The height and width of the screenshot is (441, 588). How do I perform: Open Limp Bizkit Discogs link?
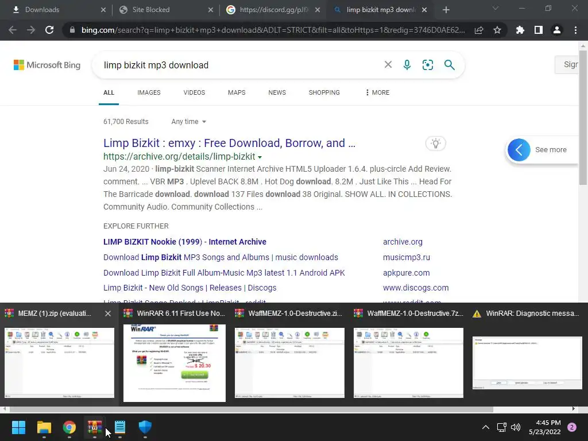tap(189, 288)
